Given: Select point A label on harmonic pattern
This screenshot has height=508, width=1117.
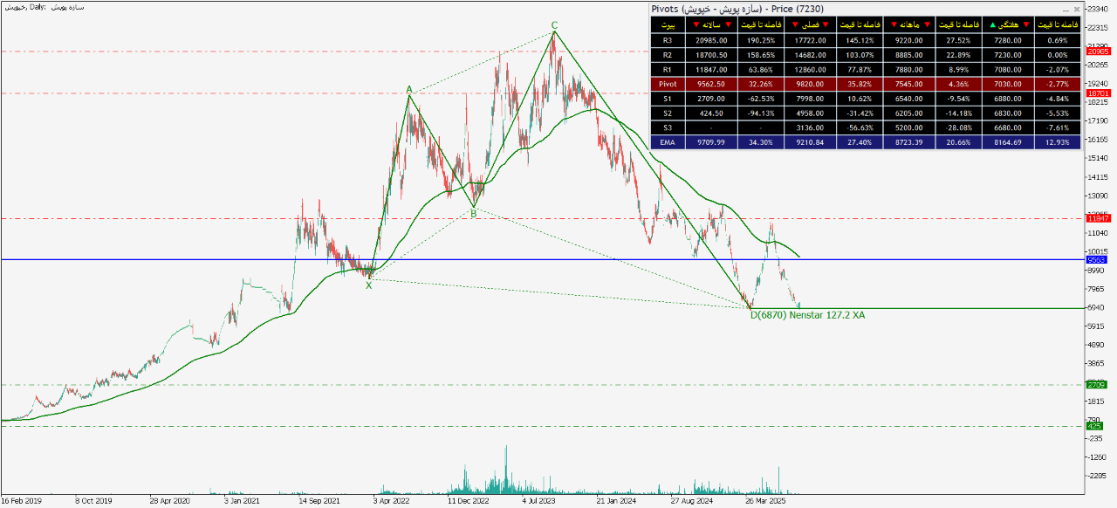Looking at the screenshot, I should click(x=408, y=90).
